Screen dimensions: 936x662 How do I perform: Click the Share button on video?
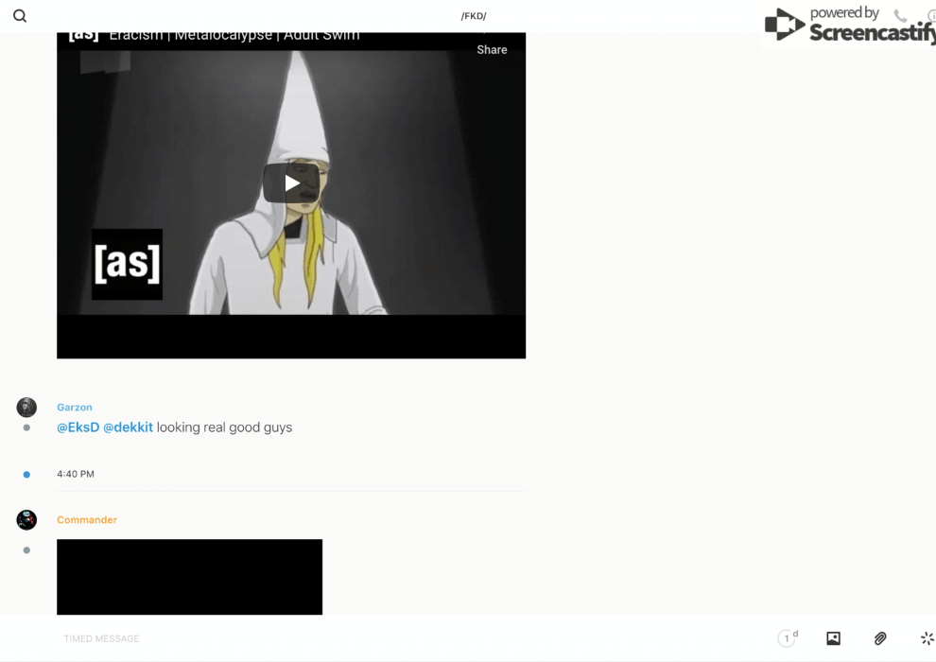pyautogui.click(x=492, y=50)
